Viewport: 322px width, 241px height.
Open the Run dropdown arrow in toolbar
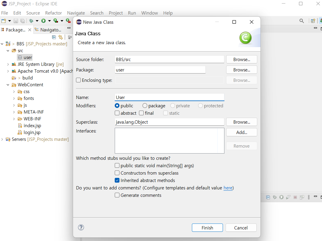click(x=49, y=21)
